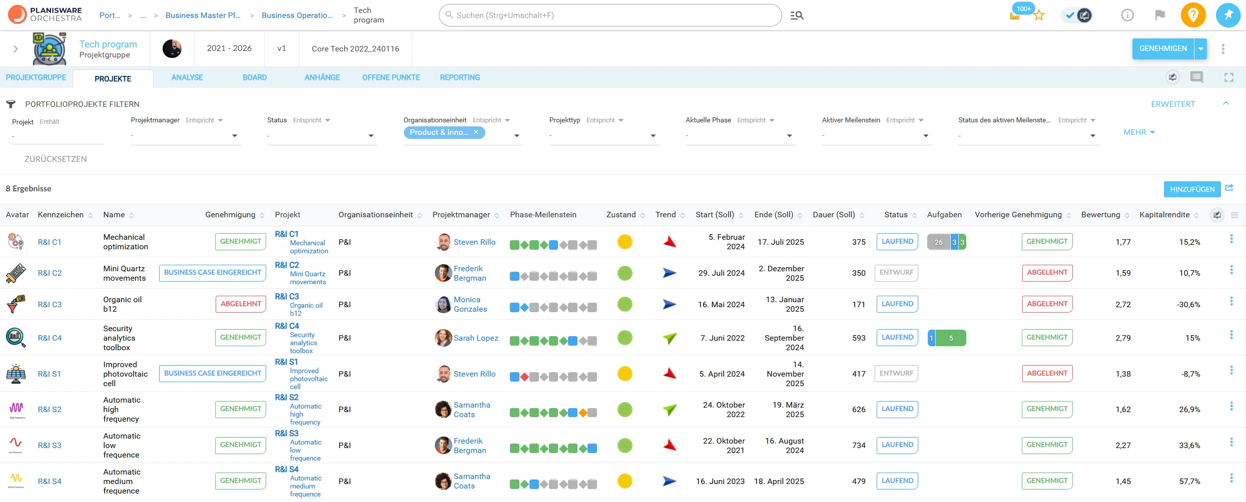The height and width of the screenshot is (502, 1246).
Task: Open the comments speech bubble icon
Action: [1196, 77]
